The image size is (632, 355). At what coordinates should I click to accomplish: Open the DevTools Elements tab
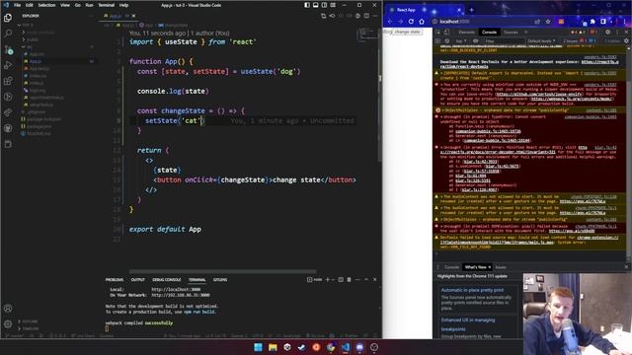point(467,33)
